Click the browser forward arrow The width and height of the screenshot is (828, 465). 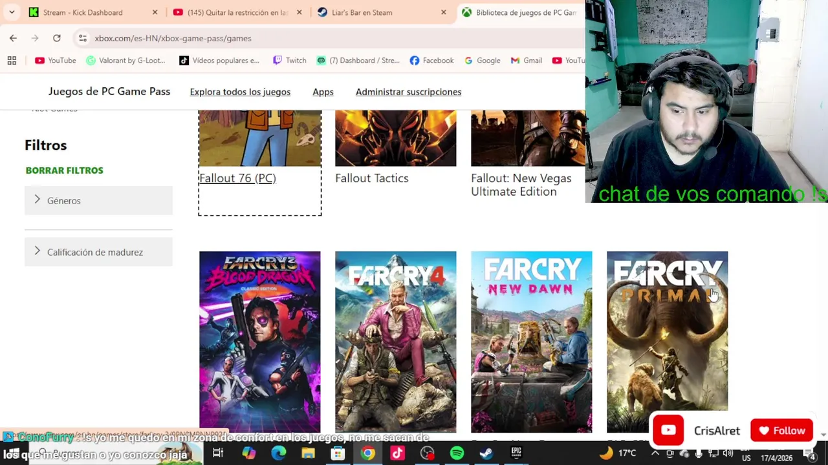click(x=35, y=38)
